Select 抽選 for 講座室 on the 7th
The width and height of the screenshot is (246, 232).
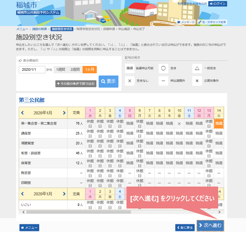[150, 133]
